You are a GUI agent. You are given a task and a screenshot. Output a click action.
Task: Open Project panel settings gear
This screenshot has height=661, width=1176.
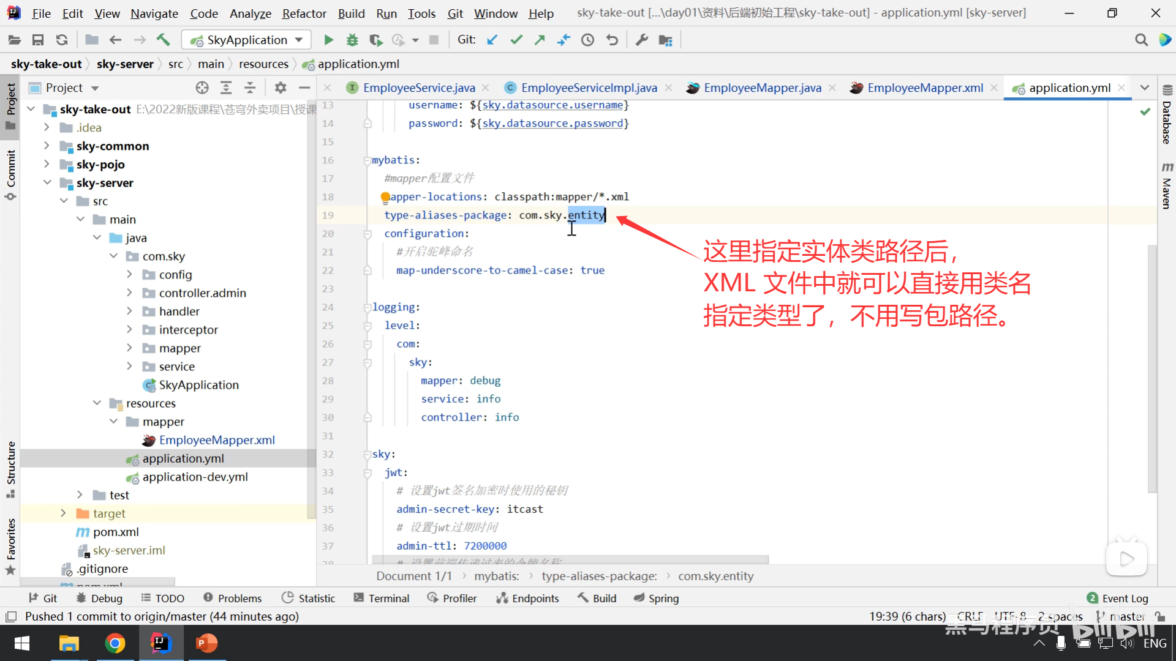coord(281,88)
